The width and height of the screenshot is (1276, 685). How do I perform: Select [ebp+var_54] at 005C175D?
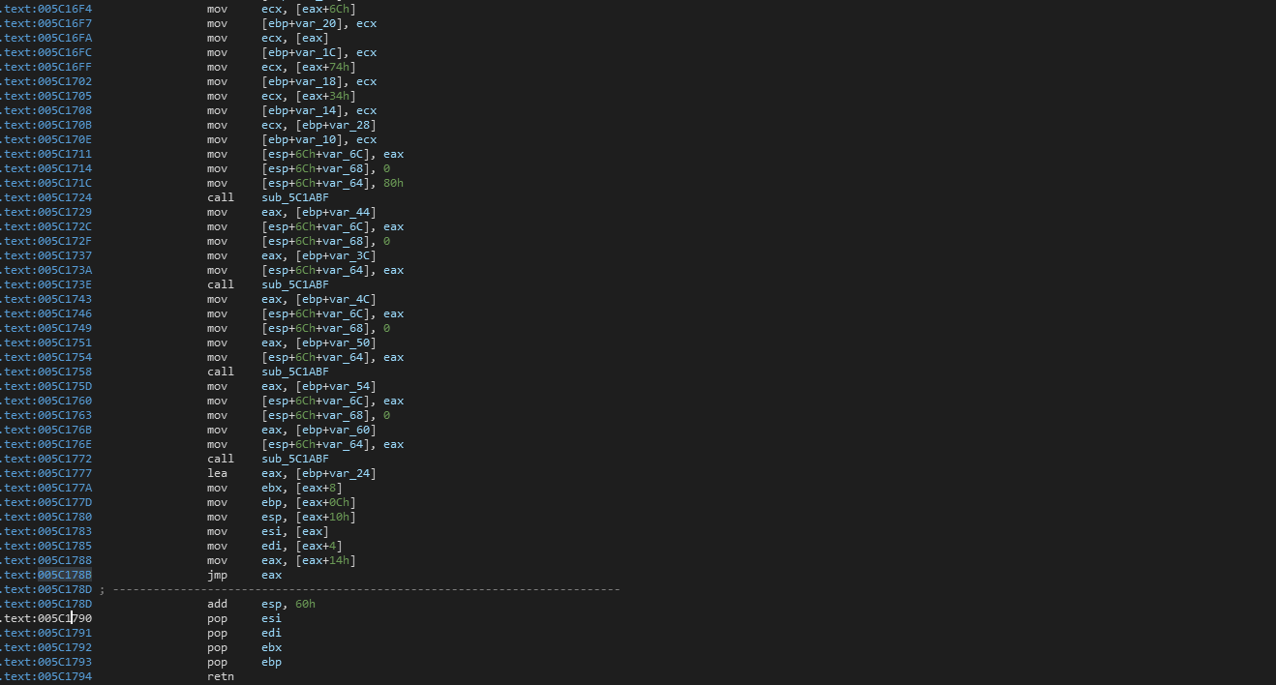tap(336, 386)
